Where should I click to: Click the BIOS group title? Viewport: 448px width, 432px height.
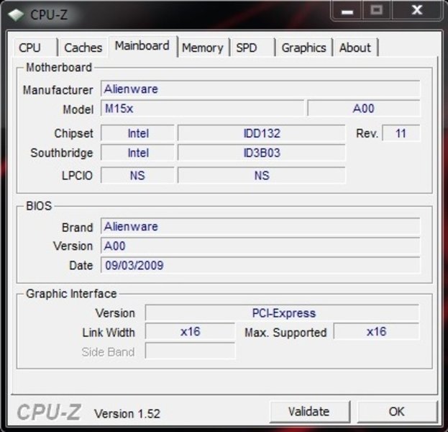(x=39, y=206)
